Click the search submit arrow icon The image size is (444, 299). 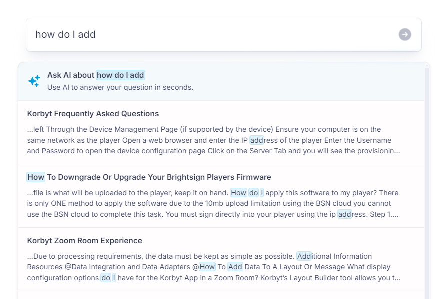coord(405,34)
